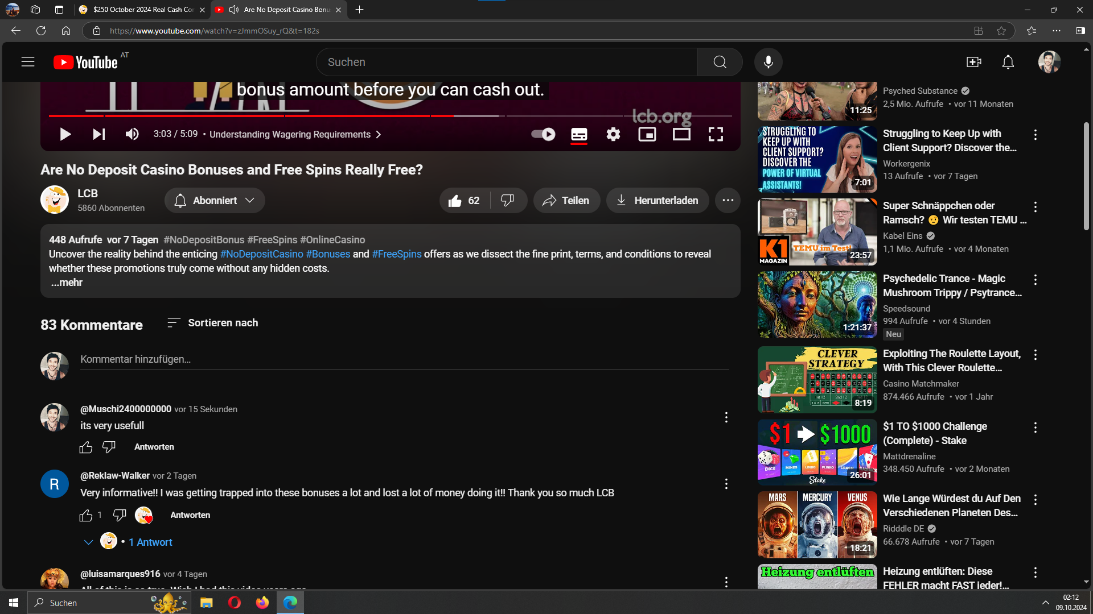Image resolution: width=1093 pixels, height=614 pixels.
Task: Open options for @luisamarques916 comment
Action: pos(726,582)
